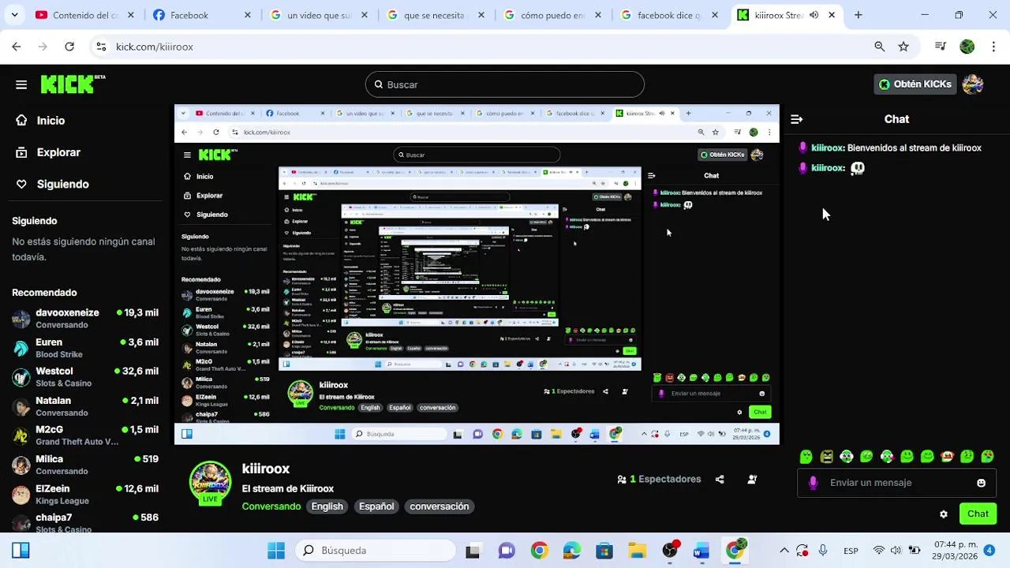Open the Windows Start menu
Screen dimensions: 1010x568
(x=275, y=551)
